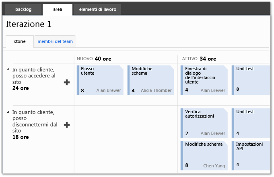
Task: Switch to membri del team view
Action: tap(55, 41)
